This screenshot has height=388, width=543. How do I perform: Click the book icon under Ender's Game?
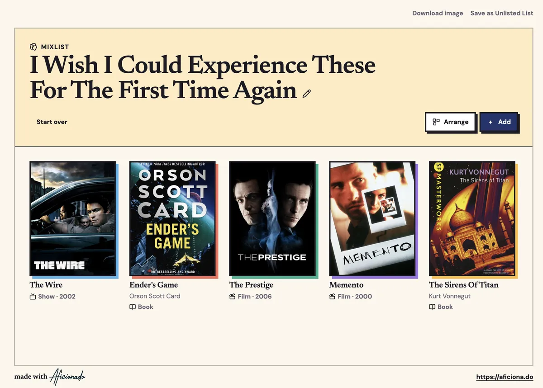click(133, 307)
